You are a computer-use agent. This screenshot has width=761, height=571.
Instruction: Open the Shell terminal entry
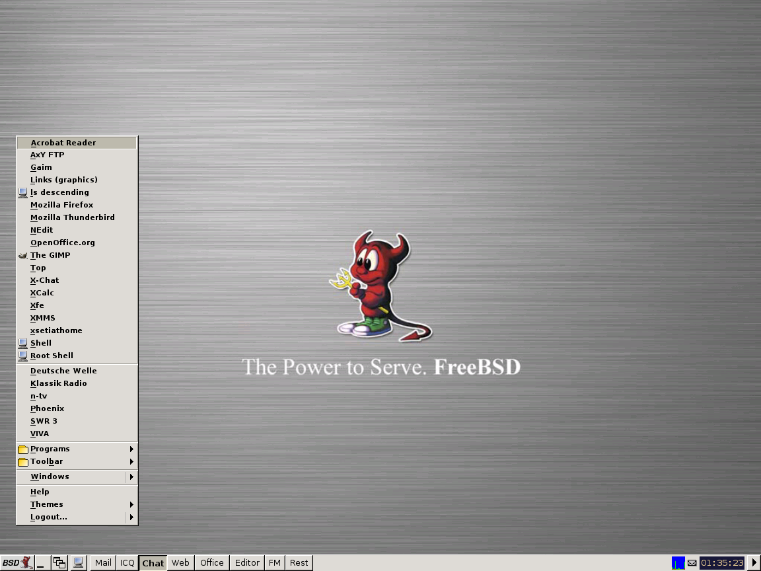click(77, 344)
